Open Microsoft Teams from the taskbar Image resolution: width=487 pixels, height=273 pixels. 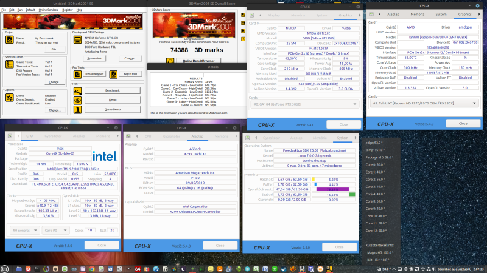(311, 269)
